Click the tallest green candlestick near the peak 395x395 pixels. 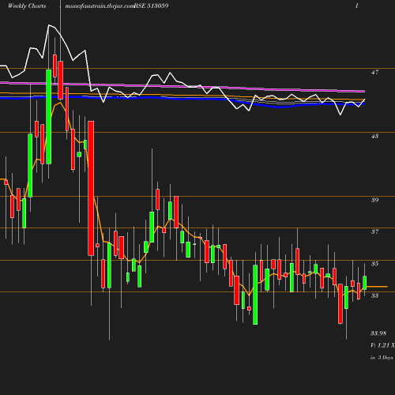tap(49, 117)
